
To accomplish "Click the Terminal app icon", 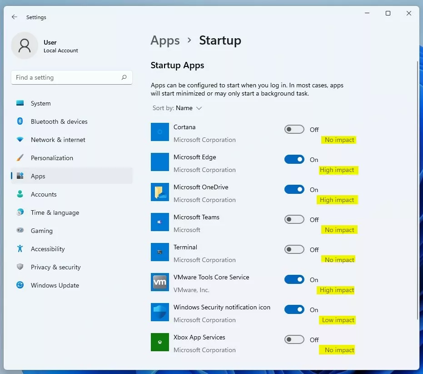I will [160, 252].
